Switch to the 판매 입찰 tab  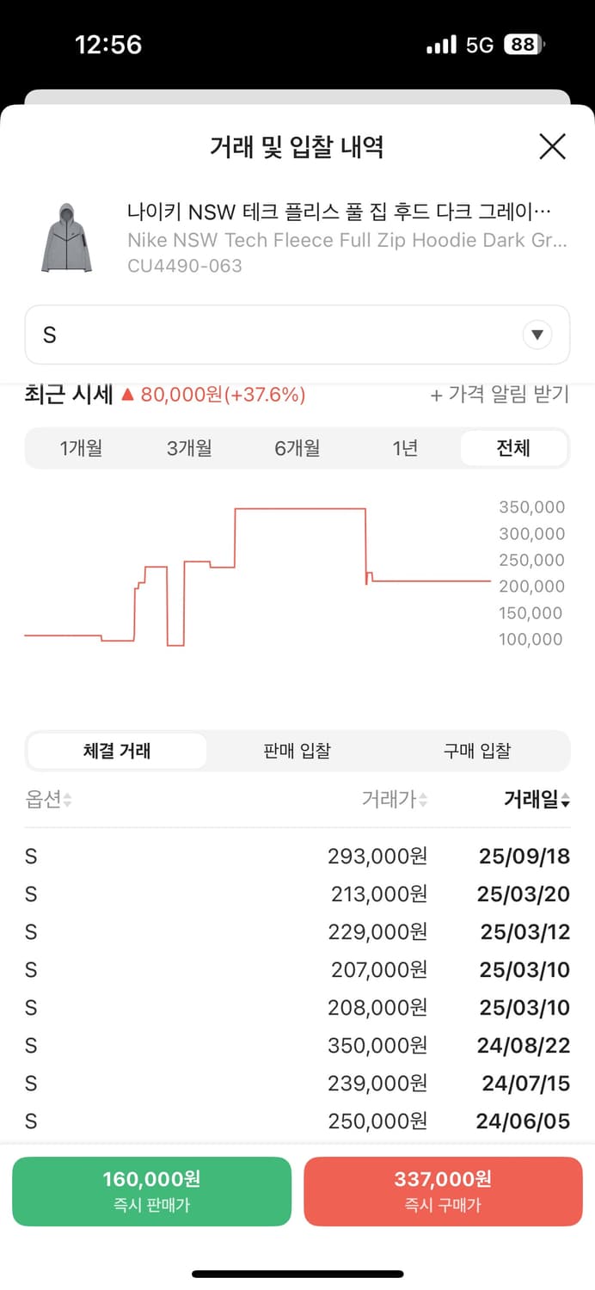[297, 750]
